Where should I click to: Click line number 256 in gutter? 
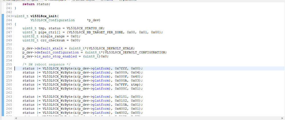click(x=9, y=69)
